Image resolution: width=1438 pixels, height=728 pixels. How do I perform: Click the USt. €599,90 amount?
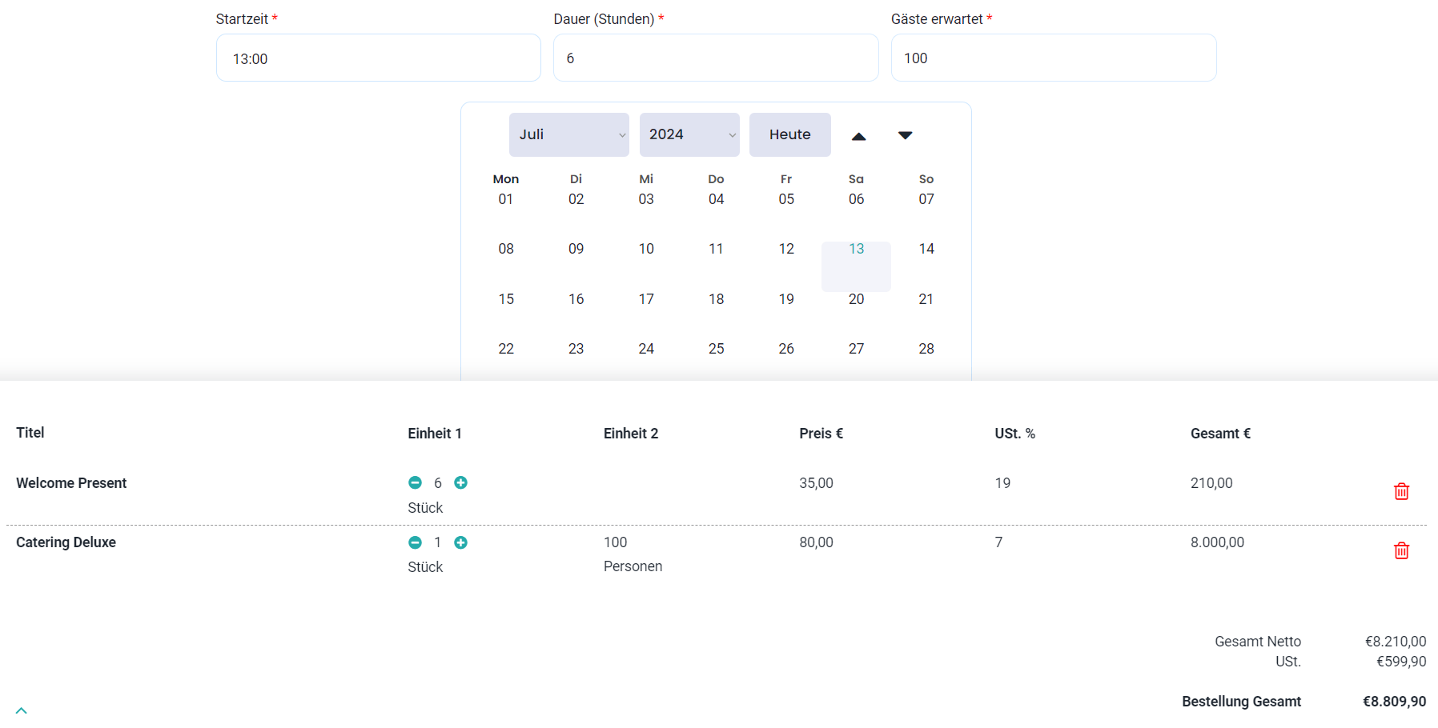point(1401,662)
